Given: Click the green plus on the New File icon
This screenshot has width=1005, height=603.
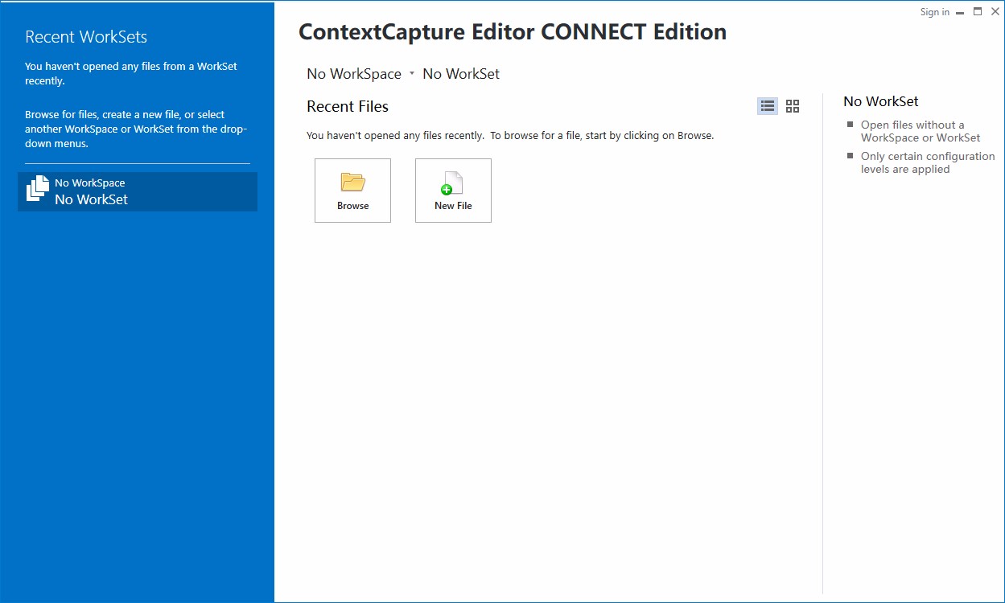Looking at the screenshot, I should [x=447, y=191].
